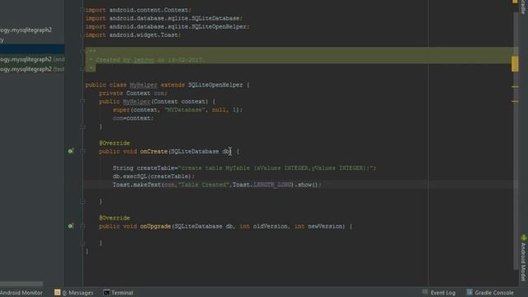This screenshot has height=297, width=528.
Task: Click the large yellow warning marker in error stripe
Action: (515, 64)
